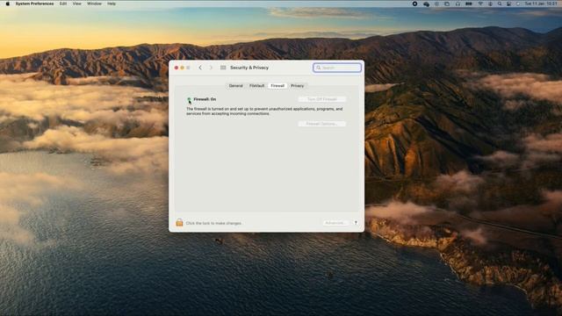Open System Preferences application menu
Viewport: 562px width, 316px height.
[34, 4]
